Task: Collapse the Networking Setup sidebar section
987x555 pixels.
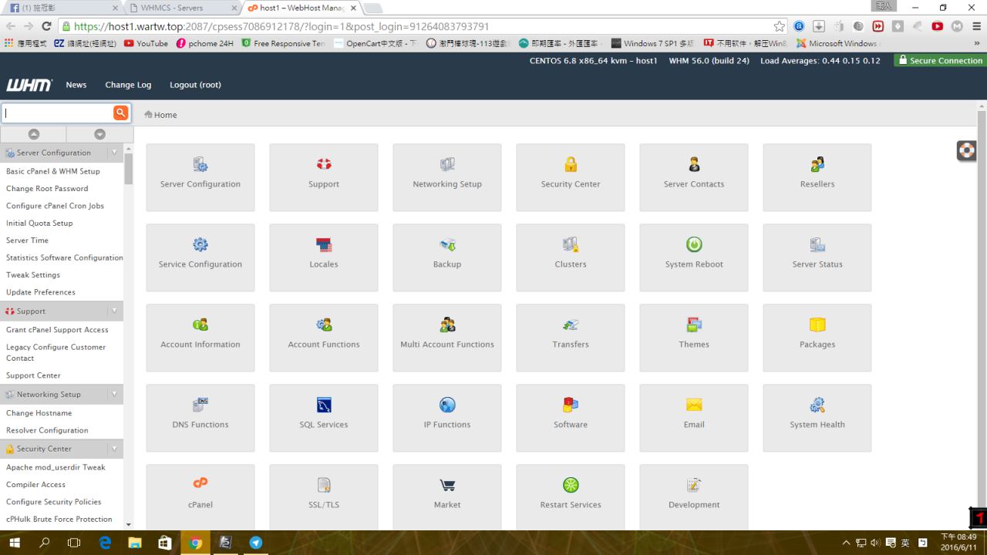Action: pyautogui.click(x=114, y=395)
